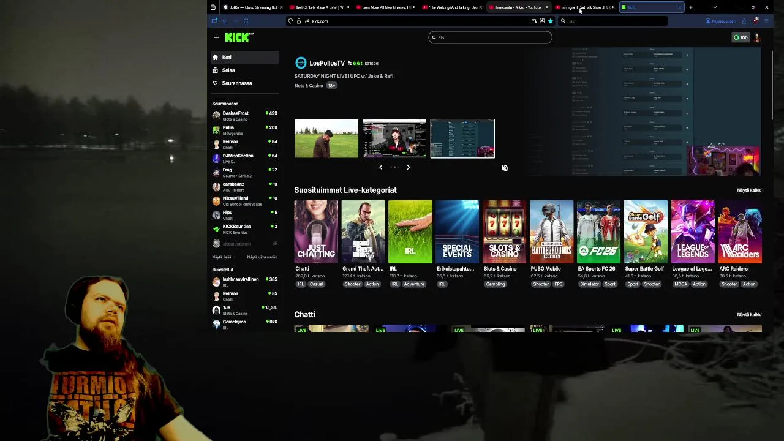
Task: Click Simulator tag under EA Sports FC 26
Action: tap(589, 284)
